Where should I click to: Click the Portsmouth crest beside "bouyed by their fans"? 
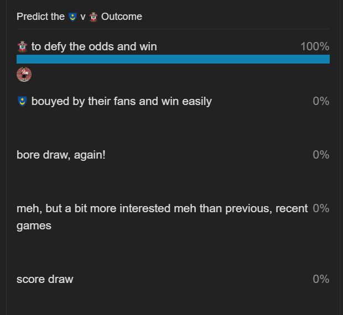(x=22, y=101)
